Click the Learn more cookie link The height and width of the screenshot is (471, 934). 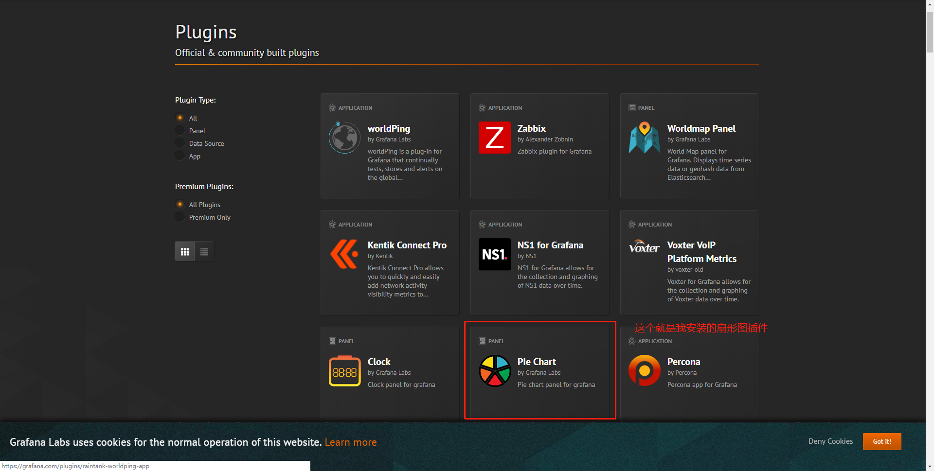pos(351,442)
